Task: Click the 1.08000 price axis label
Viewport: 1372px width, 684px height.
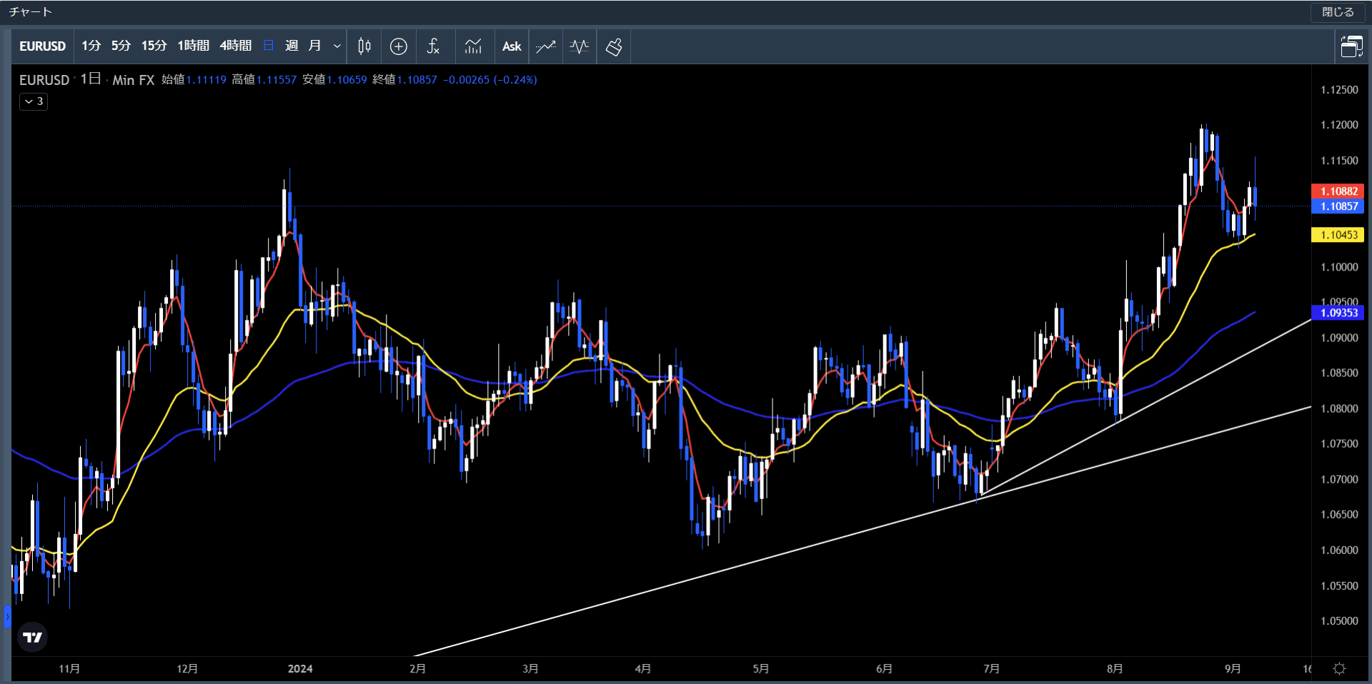Action: [1339, 408]
